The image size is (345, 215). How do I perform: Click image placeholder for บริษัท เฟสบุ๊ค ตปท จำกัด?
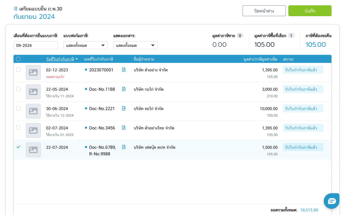[x=33, y=150]
